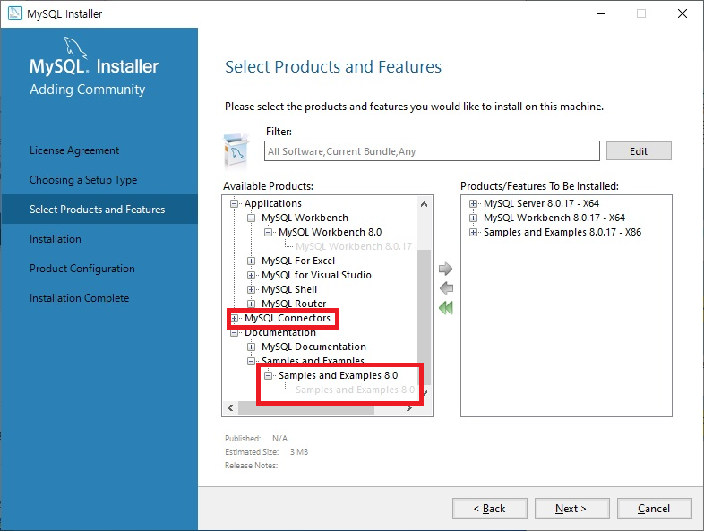Expand MySQL Workbench 8.0.17 - X64 in install list
704x531 pixels.
tap(473, 218)
